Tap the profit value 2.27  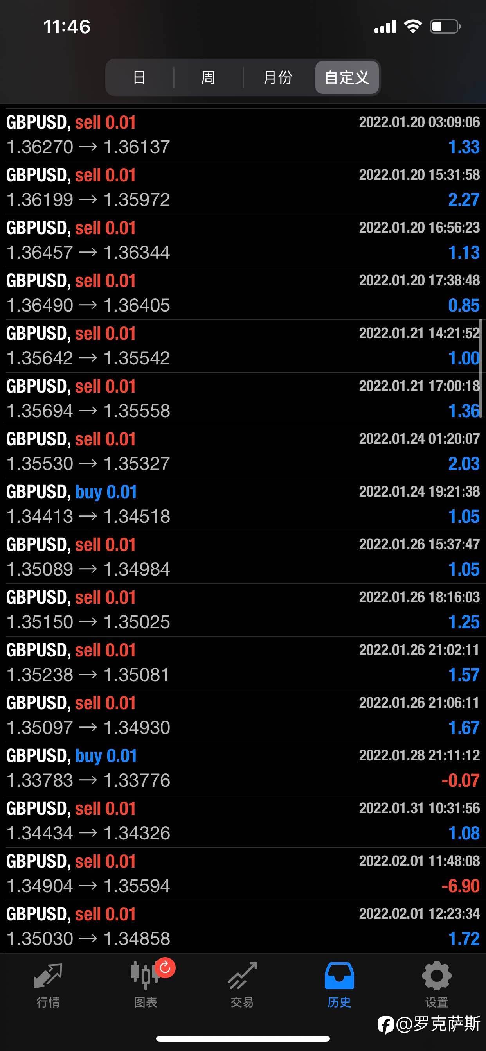[x=464, y=200]
